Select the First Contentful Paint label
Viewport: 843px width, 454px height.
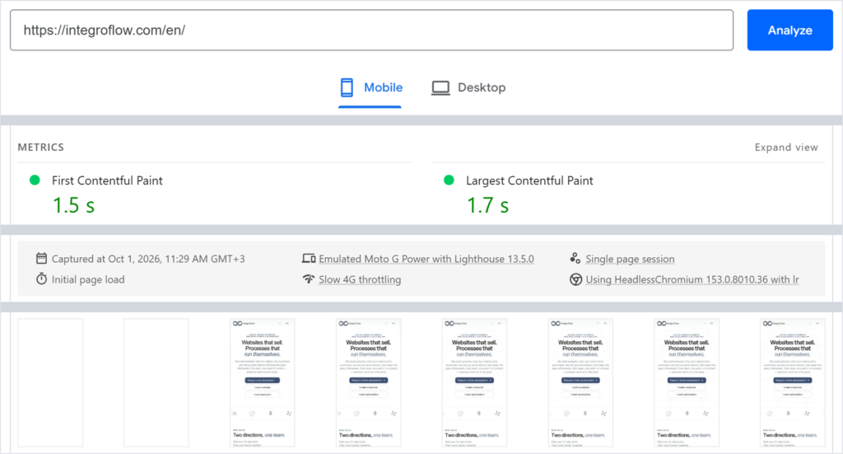point(107,180)
